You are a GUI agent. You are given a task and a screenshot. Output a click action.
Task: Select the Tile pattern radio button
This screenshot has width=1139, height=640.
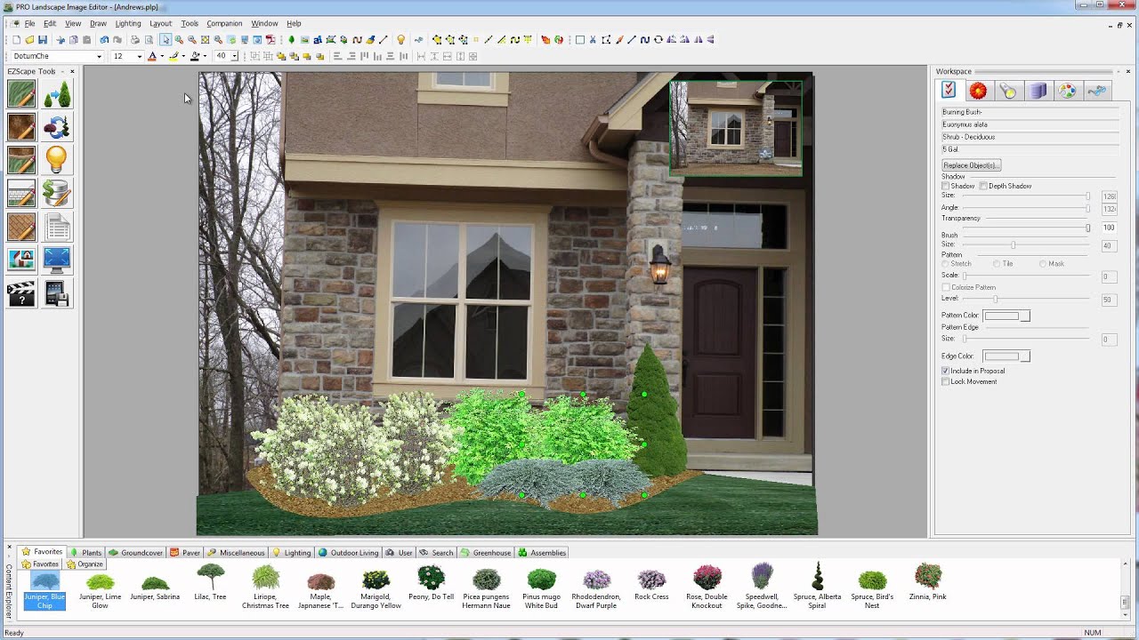(997, 264)
